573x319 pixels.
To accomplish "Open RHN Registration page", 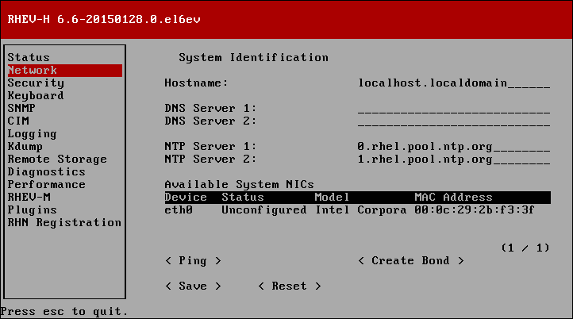I will point(64,222).
